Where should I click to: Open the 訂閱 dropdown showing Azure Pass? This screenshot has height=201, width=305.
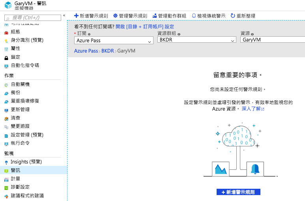(x=114, y=41)
